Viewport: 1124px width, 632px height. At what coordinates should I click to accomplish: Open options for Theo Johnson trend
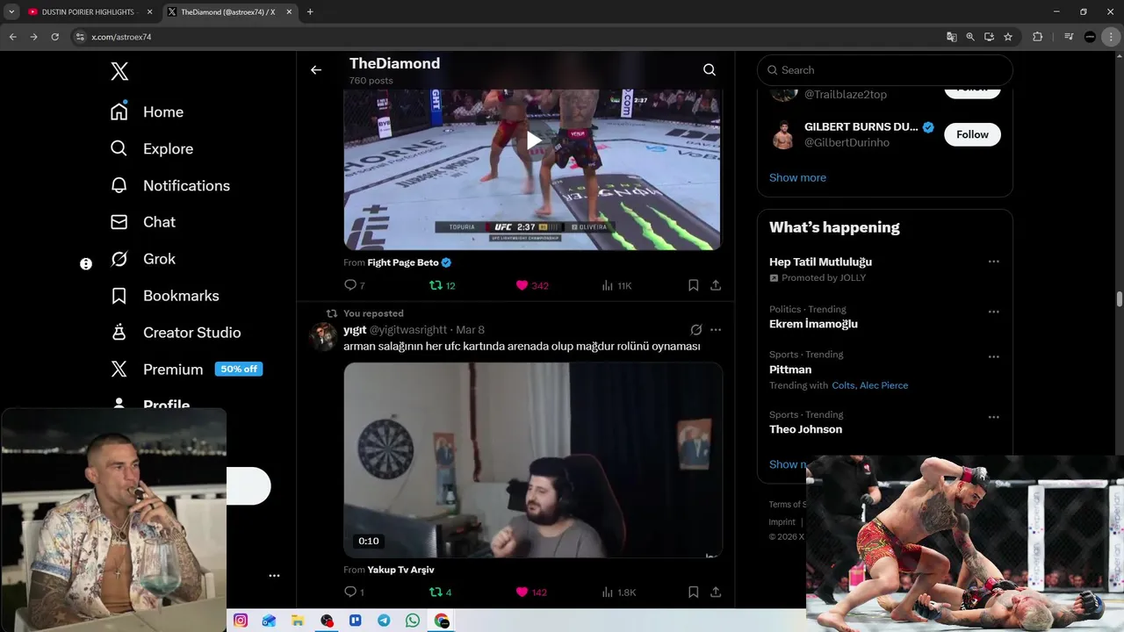993,417
